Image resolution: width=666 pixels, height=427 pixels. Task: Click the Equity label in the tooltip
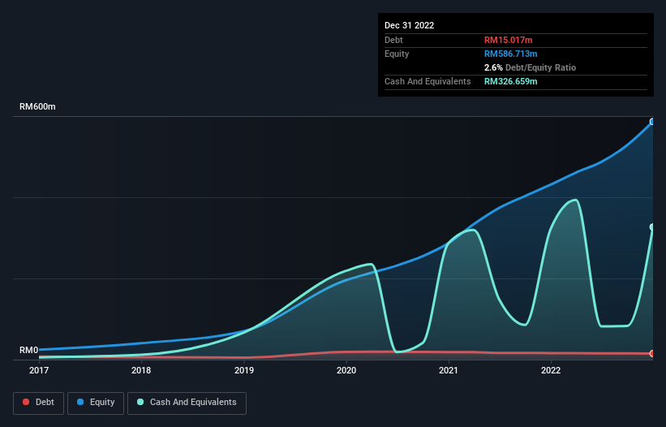click(x=397, y=54)
